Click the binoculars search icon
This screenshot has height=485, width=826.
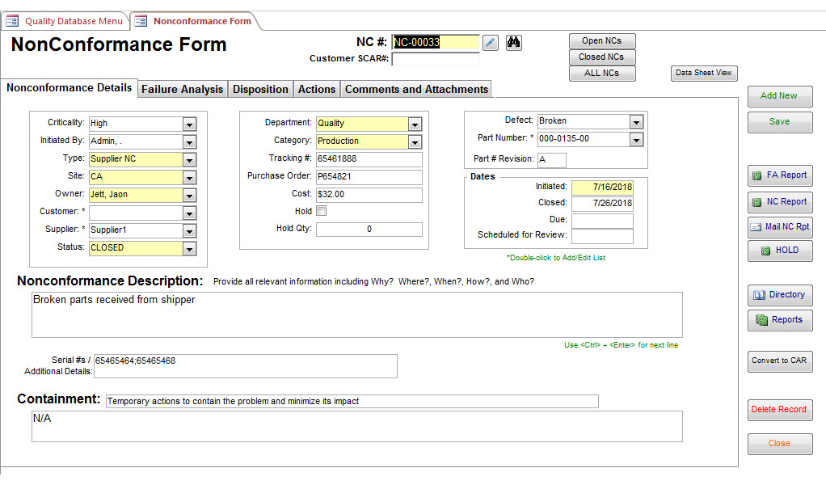[514, 42]
